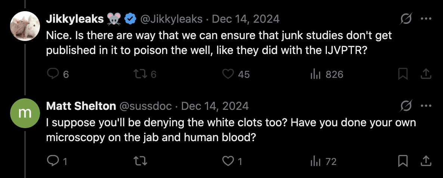The image size is (443, 178).
Task: Bookmark Jikkyleaks' tweet
Action: pos(403,74)
